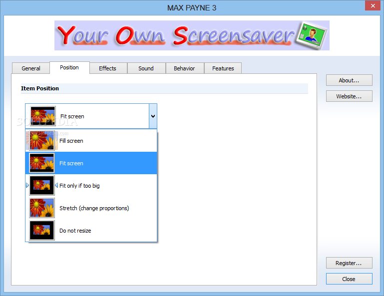Close the dialog with the Close button
Screen dimensions: 384x296
coord(349,279)
